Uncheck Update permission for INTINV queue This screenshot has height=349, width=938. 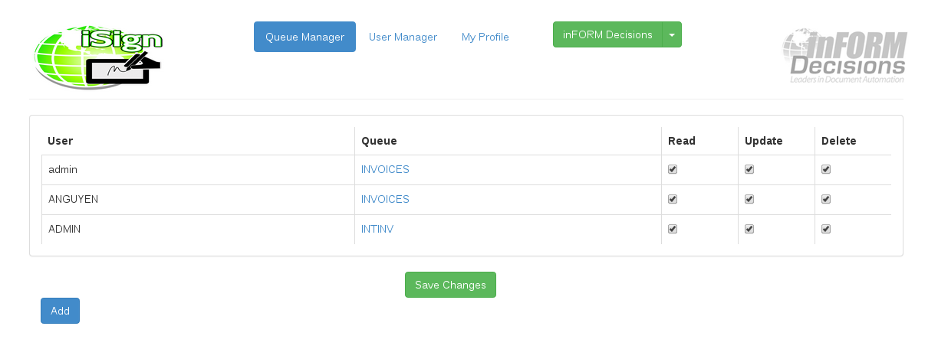click(749, 229)
